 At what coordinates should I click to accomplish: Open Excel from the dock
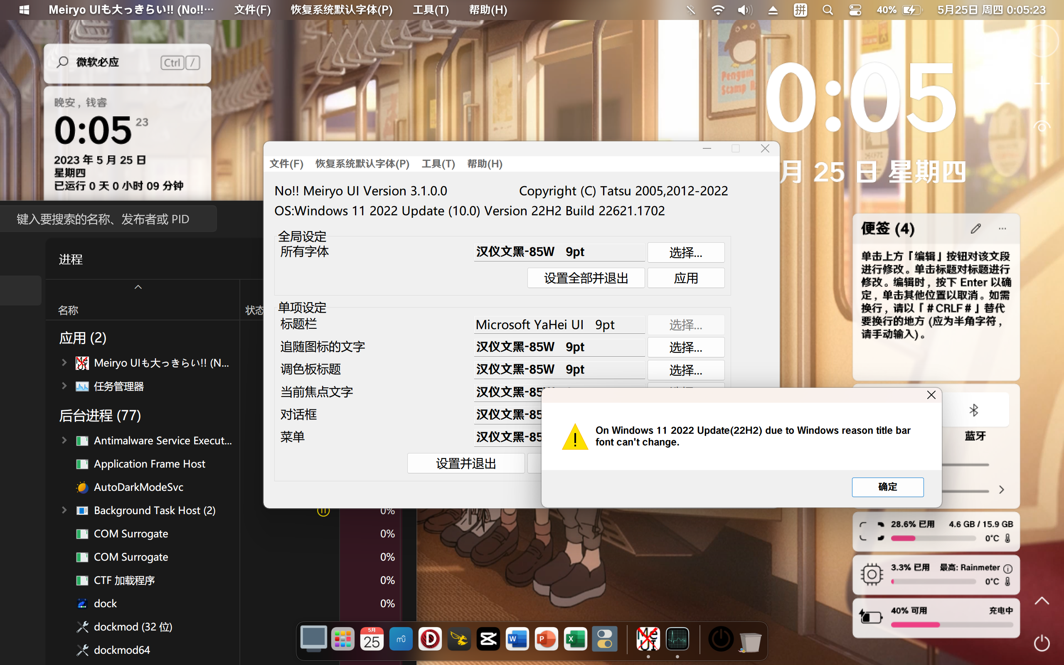575,639
